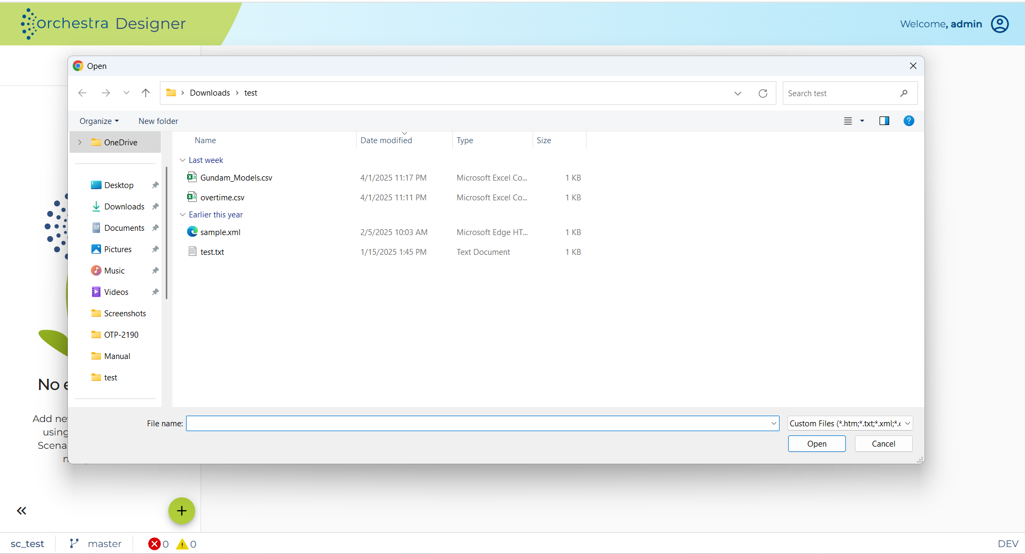Toggle the preview pane
The image size is (1025, 554).
(x=884, y=121)
